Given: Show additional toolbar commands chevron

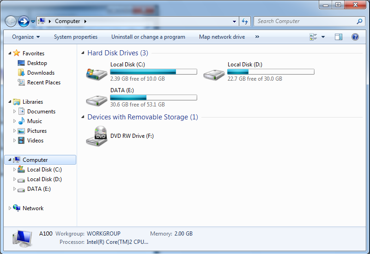Looking at the screenshot, I should click(257, 37).
